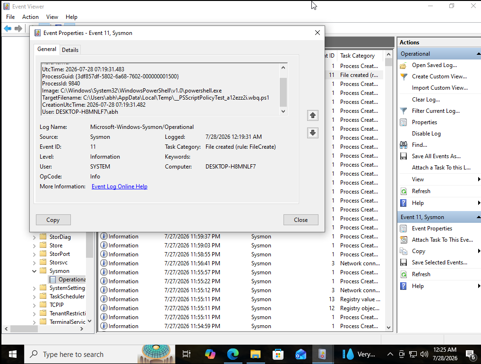Click event details text box scrollbar thumb
The height and width of the screenshot is (364, 481).
[283, 91]
